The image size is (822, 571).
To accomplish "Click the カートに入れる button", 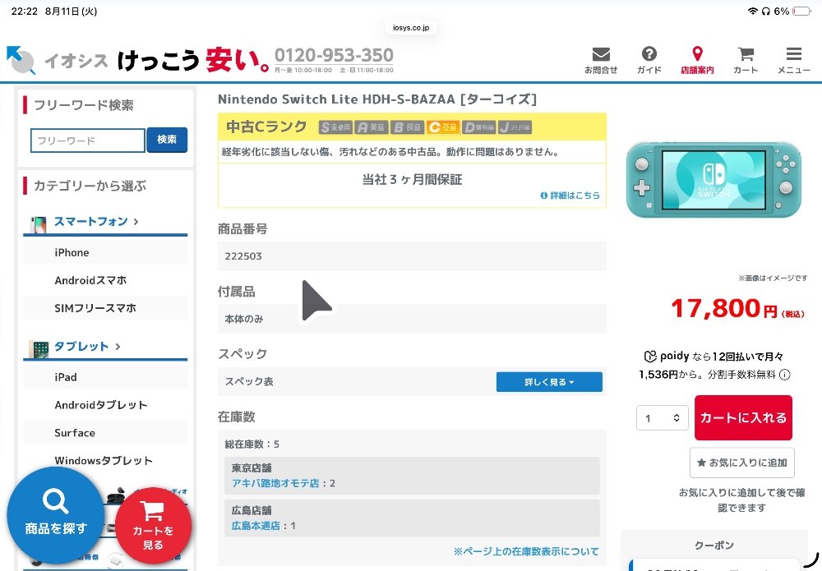I will 743,417.
